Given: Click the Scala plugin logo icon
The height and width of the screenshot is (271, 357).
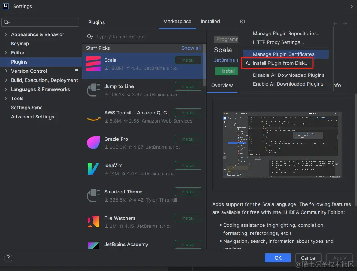Looking at the screenshot, I should click(93, 64).
